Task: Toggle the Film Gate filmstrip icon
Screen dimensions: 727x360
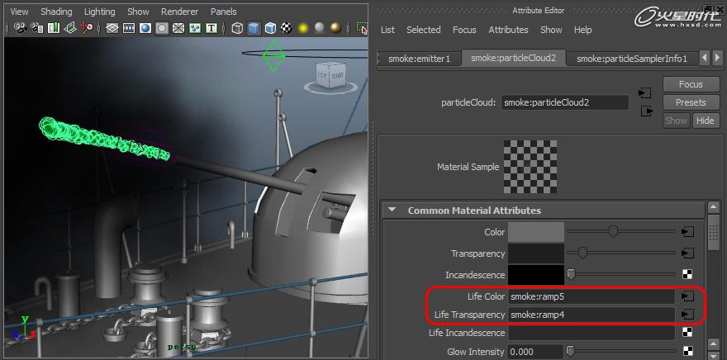Action: [x=129, y=28]
